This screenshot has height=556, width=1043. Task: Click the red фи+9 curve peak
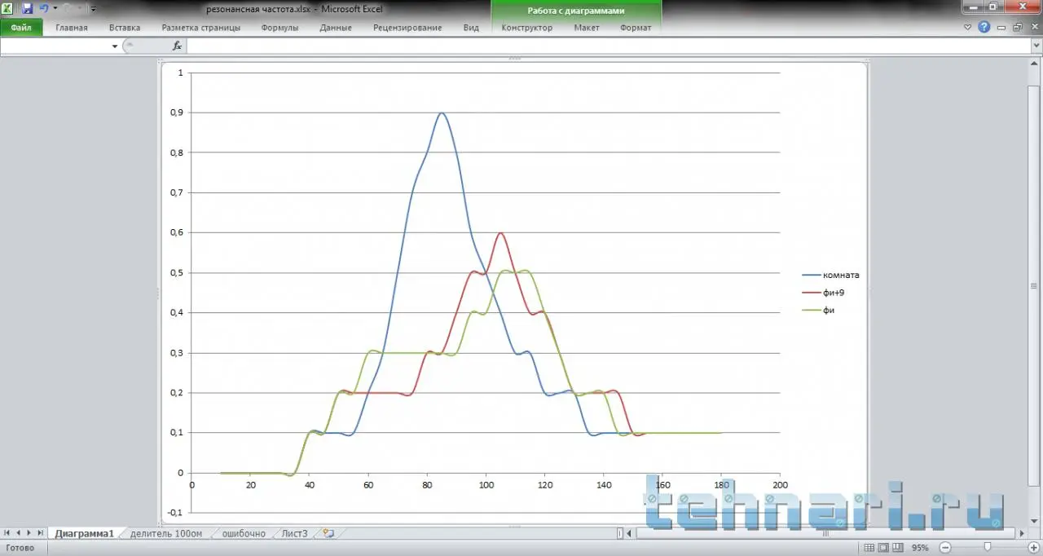point(500,233)
